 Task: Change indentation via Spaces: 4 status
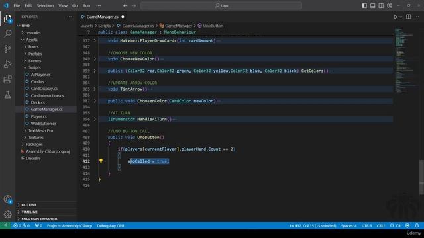pos(348,226)
